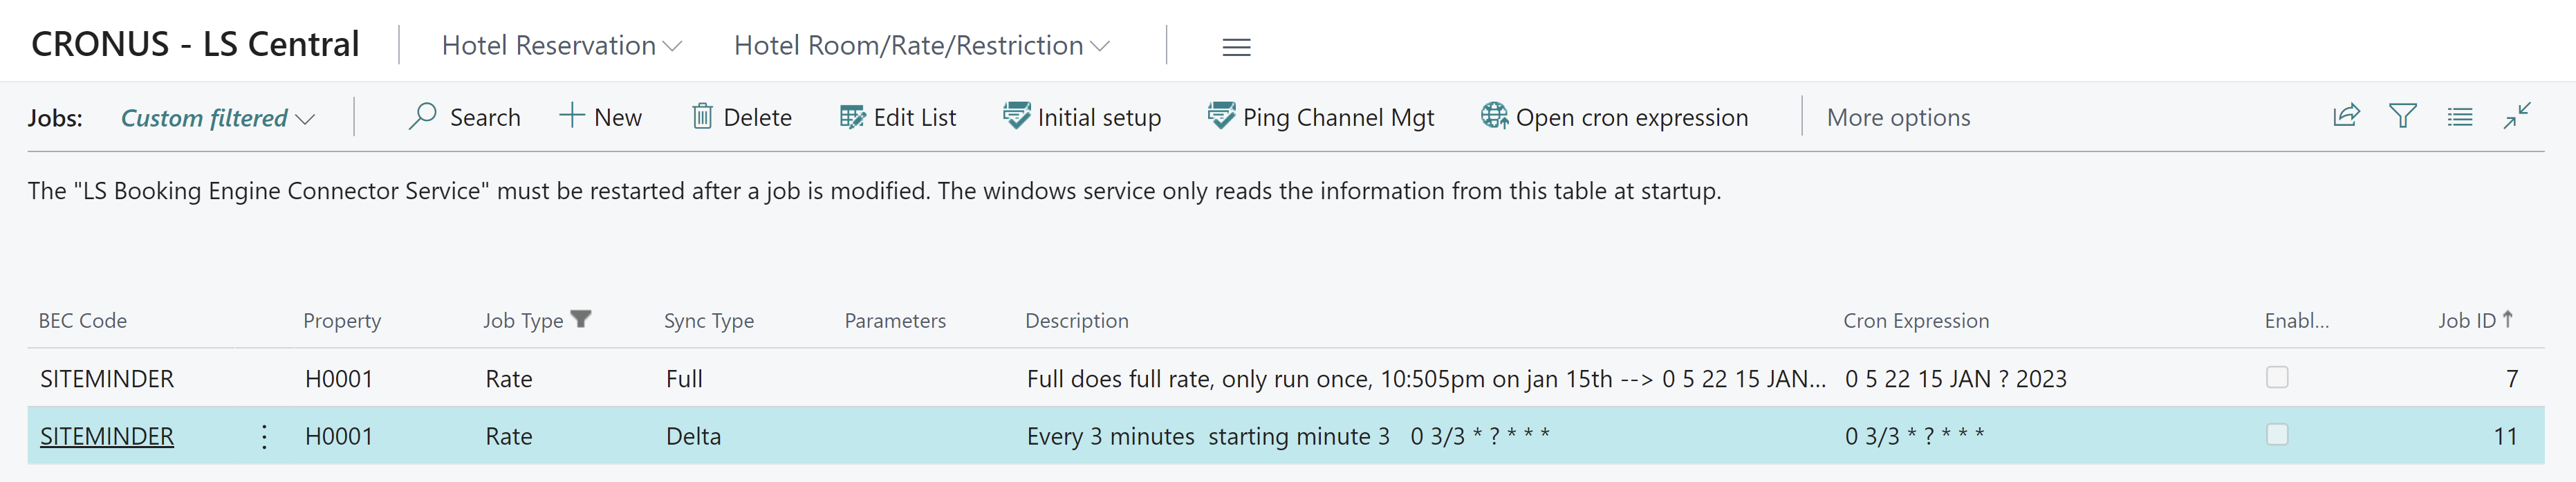Enable the Delta rate job checkbox

pos(2277,435)
